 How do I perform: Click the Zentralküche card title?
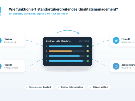tap(128, 65)
